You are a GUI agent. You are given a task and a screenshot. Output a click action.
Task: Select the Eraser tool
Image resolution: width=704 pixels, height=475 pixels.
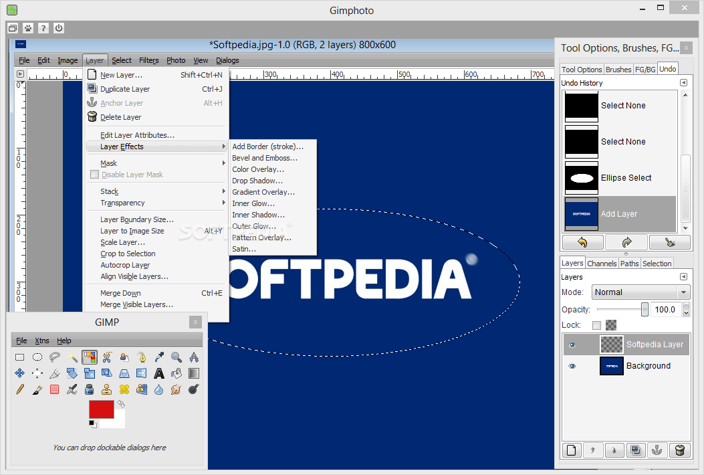55,389
